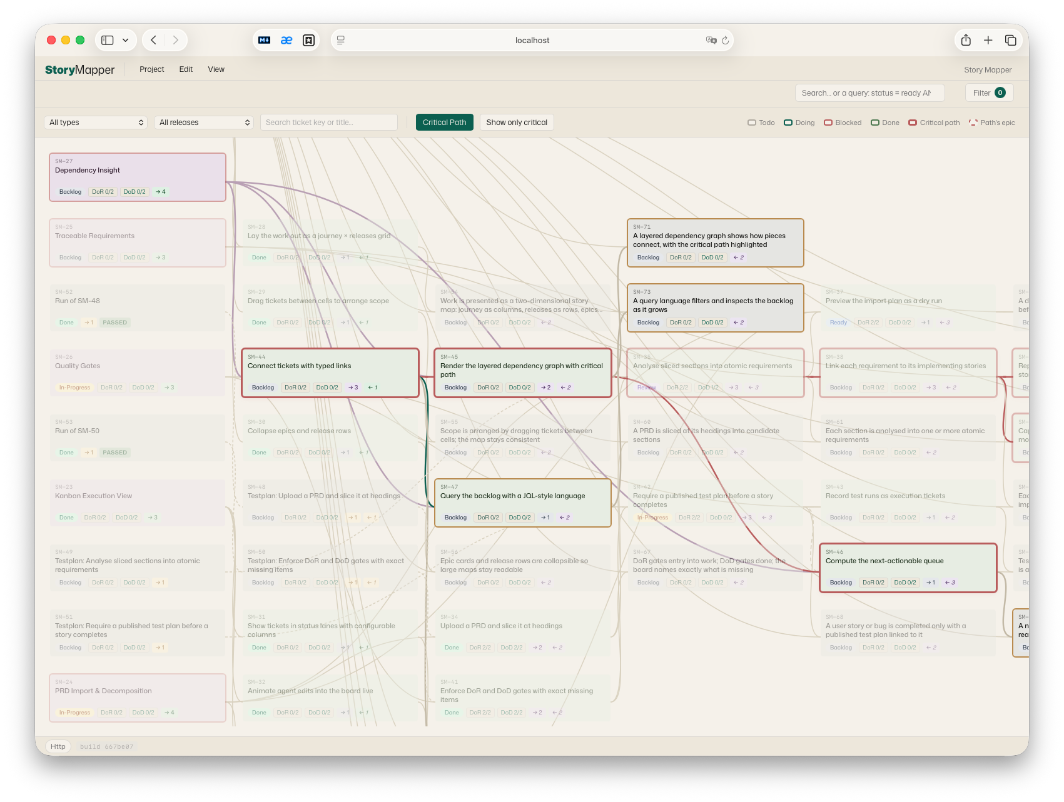Click the ←2 incoming links on SM-45

[565, 388]
